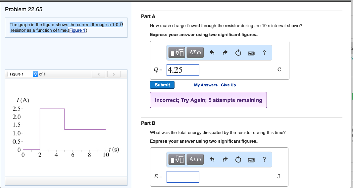Go to previous figure arrow button
Image resolution: width=353 pixels, height=188 pixels.
(x=98, y=74)
